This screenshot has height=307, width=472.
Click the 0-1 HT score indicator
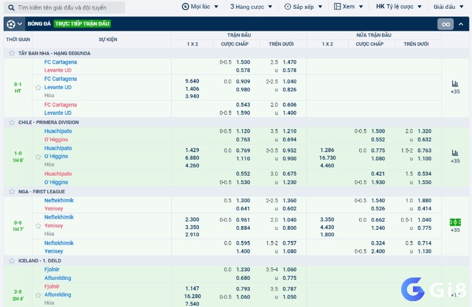(18, 87)
